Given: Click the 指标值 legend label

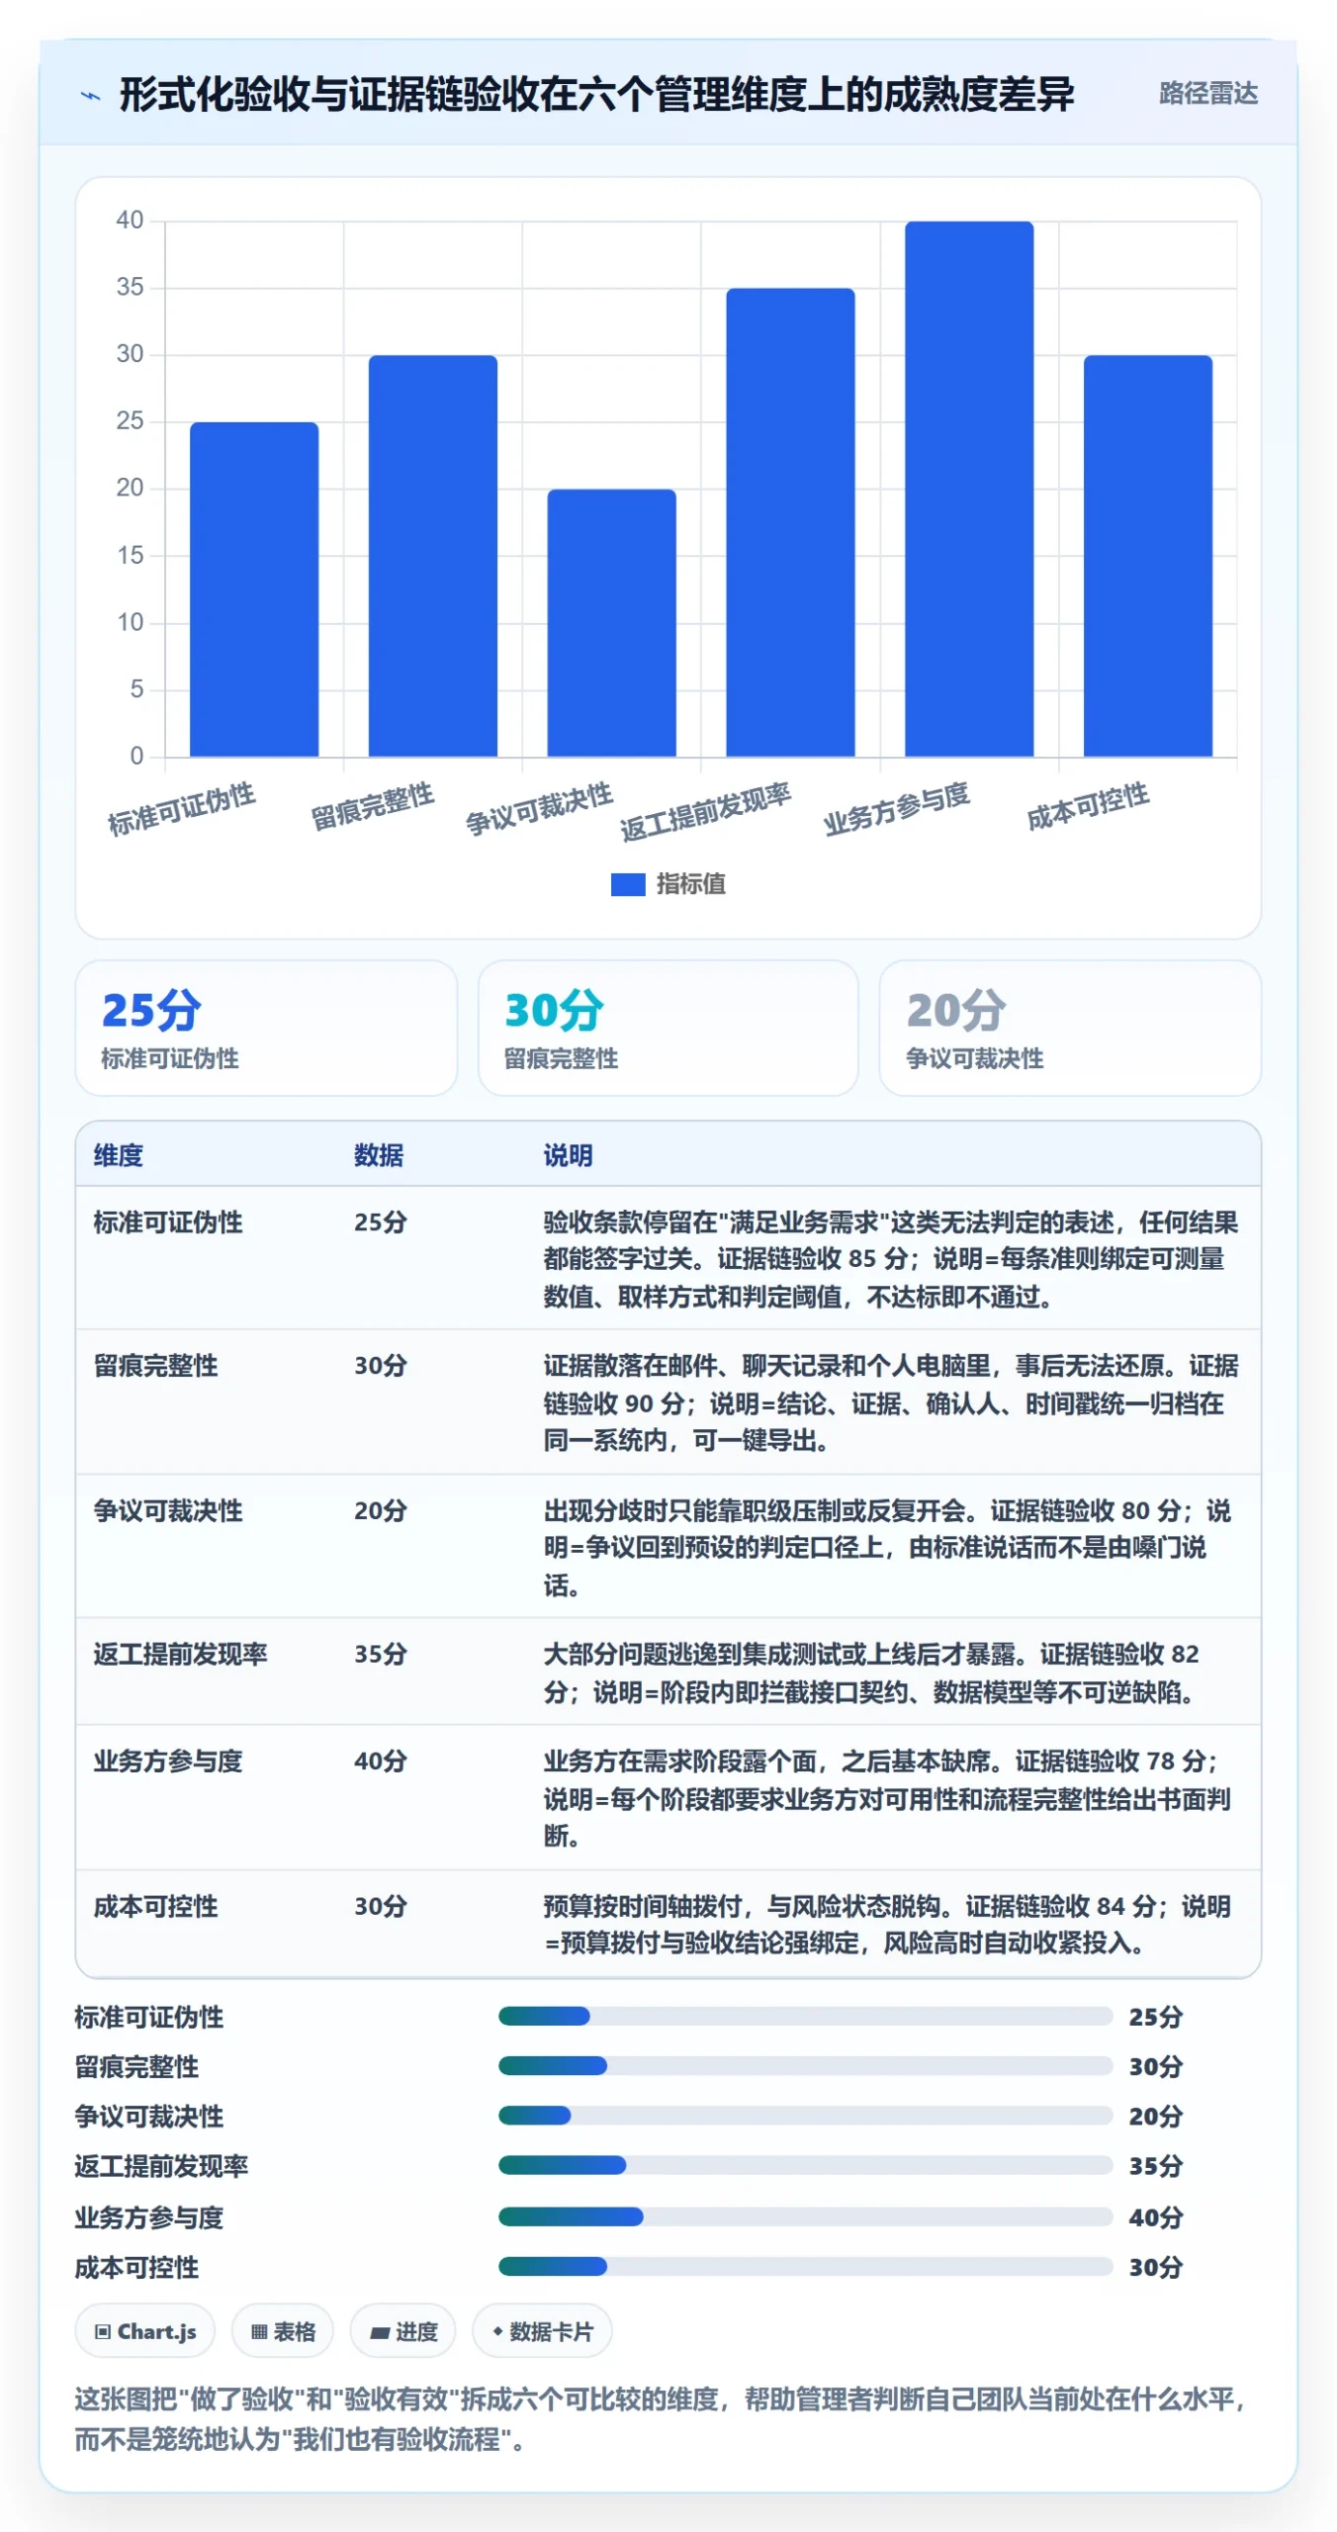Looking at the screenshot, I should tap(690, 884).
